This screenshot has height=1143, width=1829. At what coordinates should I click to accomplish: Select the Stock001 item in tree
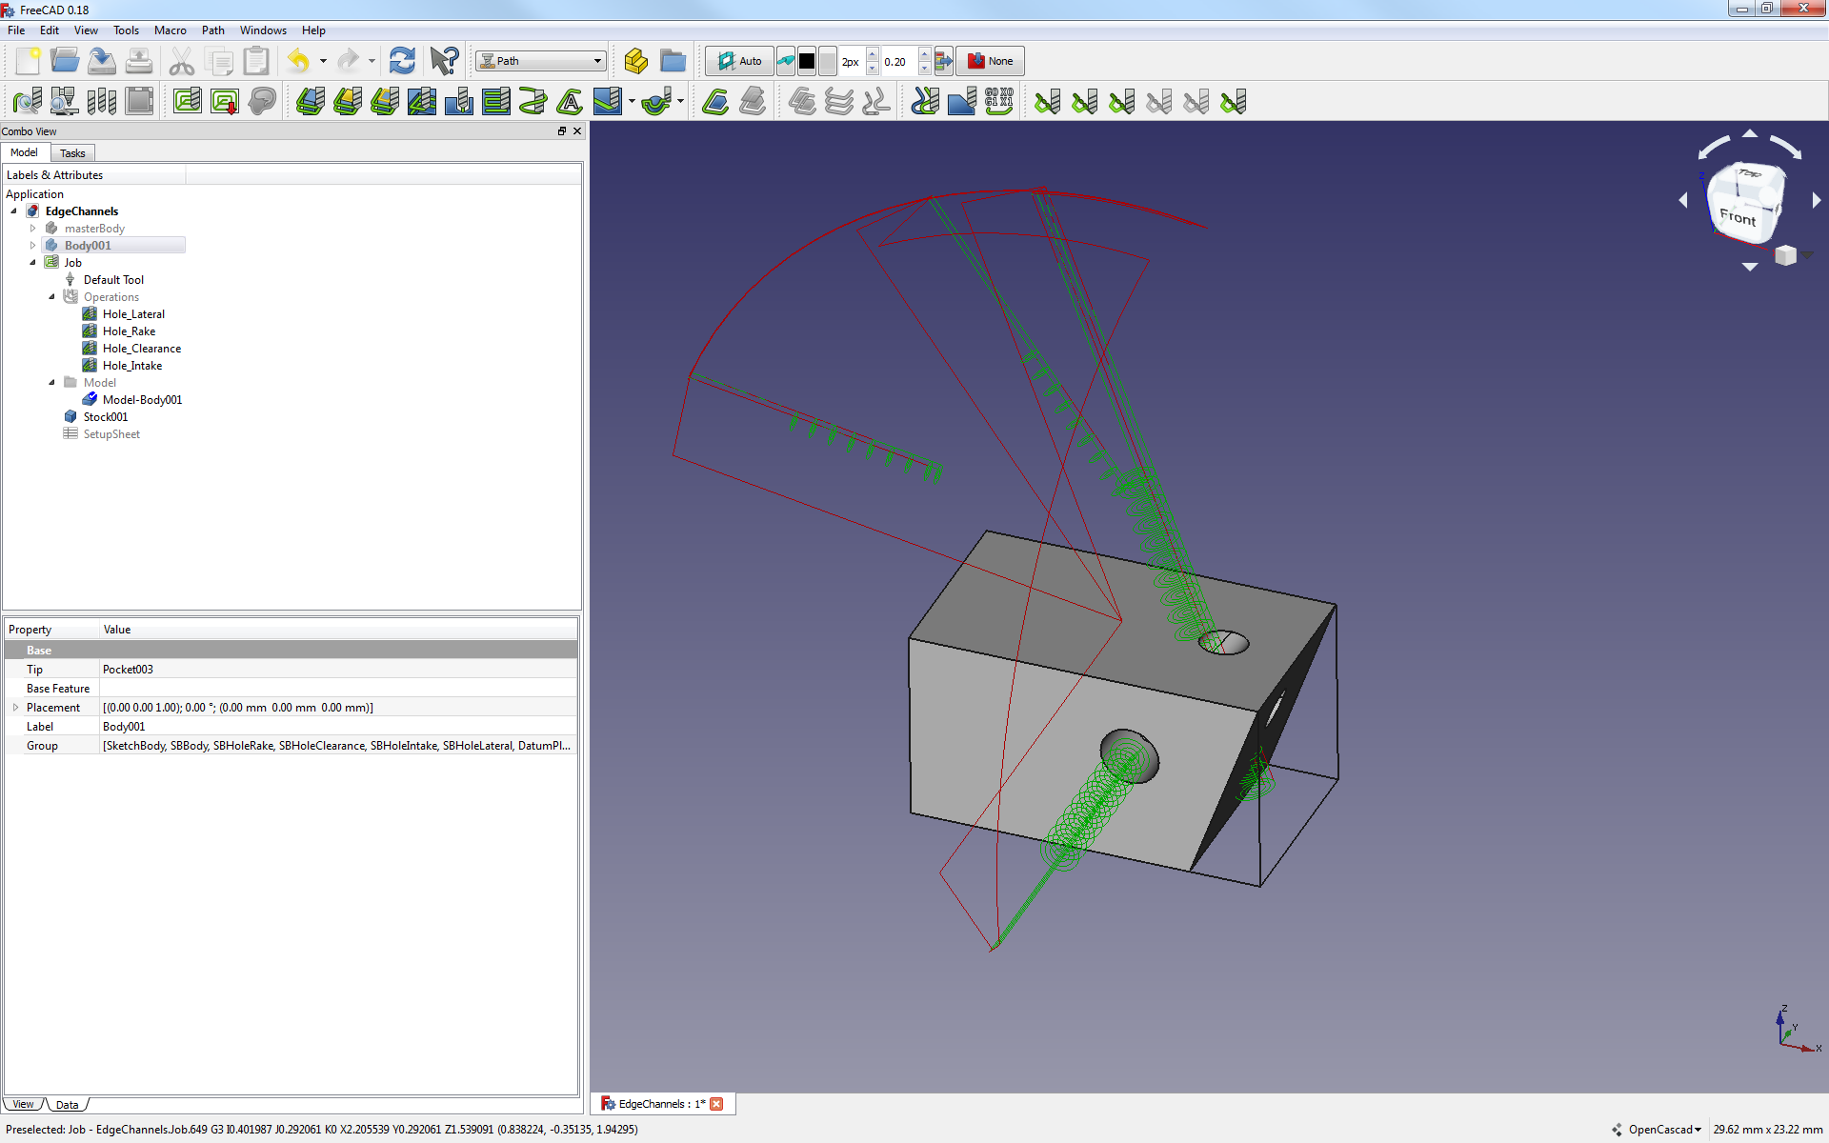pos(106,417)
